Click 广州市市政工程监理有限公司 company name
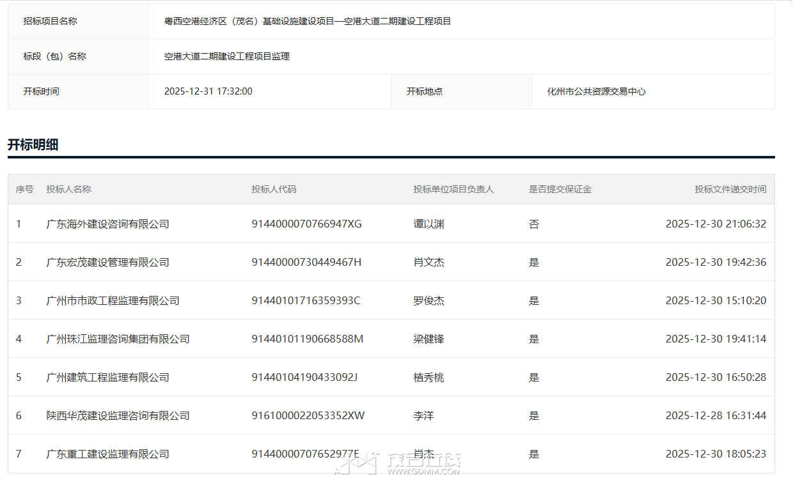This screenshot has height=478, width=793. (x=113, y=301)
